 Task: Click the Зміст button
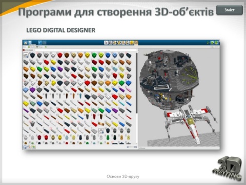pyautogui.click(x=230, y=10)
